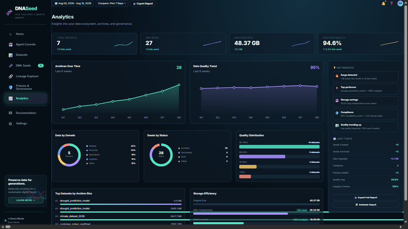Expand the Compare: Prev 7 Days dropdown
The width and height of the screenshot is (408, 229).
coord(112,4)
